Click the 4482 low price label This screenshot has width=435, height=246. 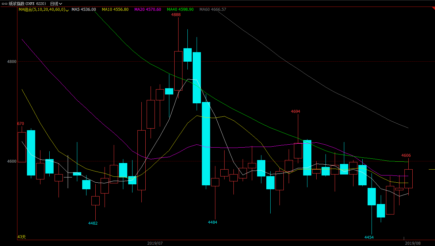pyautogui.click(x=93, y=223)
